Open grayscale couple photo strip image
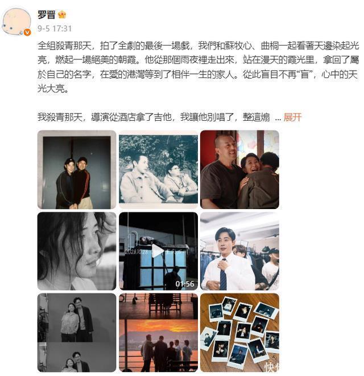364x376 pixels. click(x=77, y=333)
